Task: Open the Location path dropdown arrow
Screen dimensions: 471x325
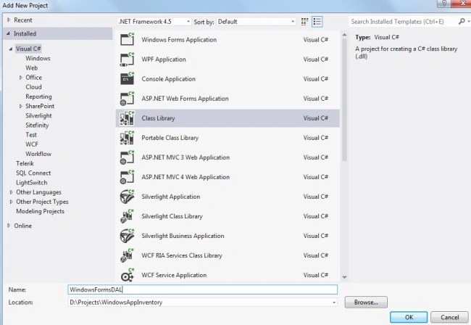Action: tap(334, 303)
